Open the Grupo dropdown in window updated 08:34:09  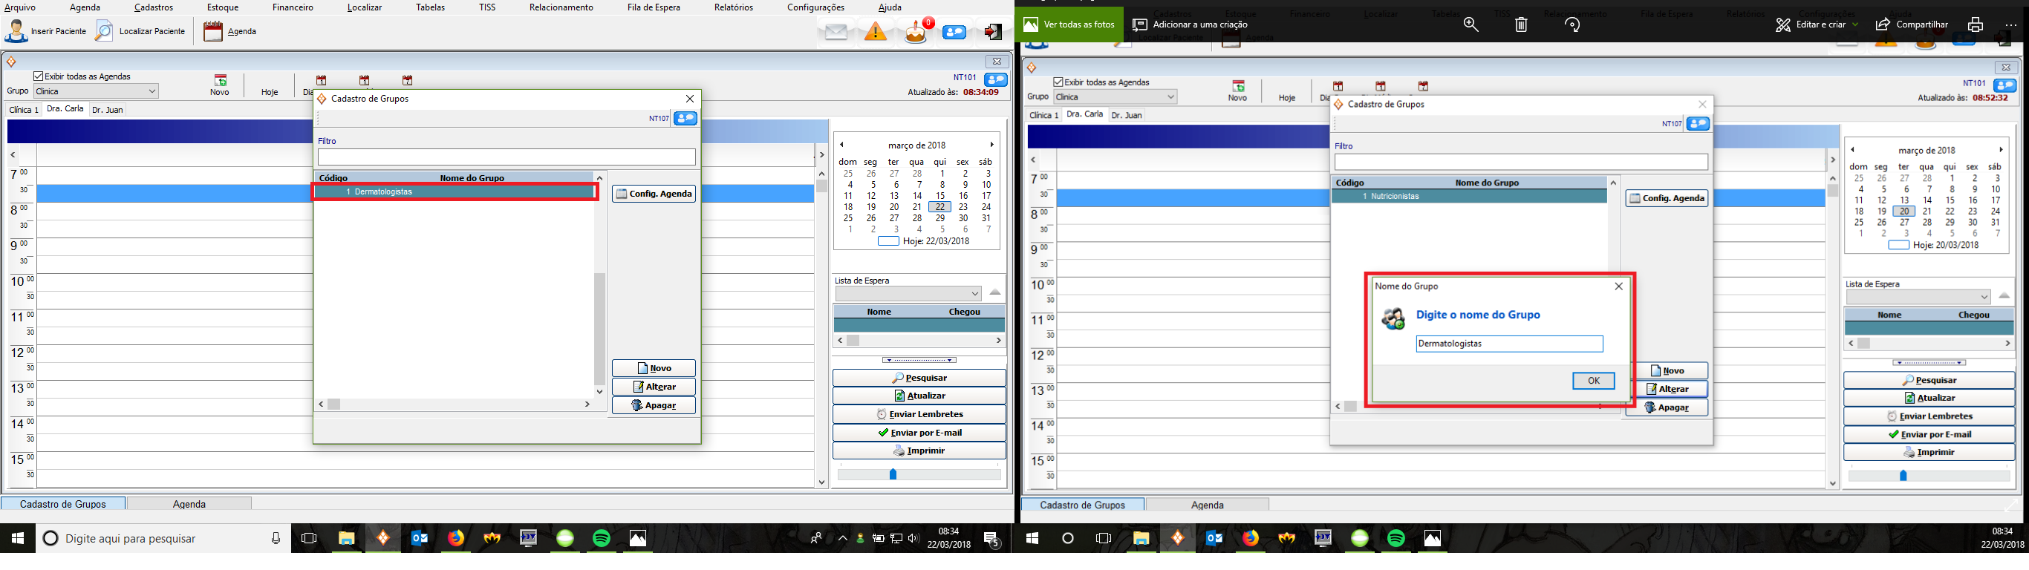click(152, 91)
